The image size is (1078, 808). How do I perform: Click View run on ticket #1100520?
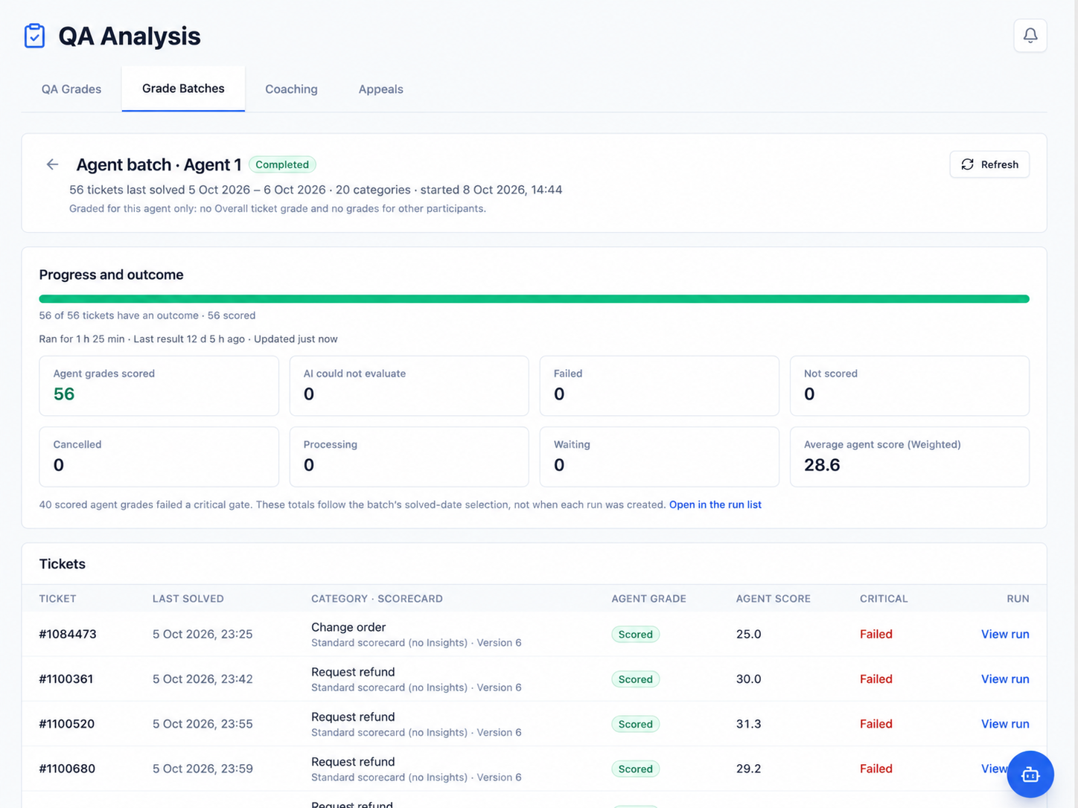[1005, 724]
